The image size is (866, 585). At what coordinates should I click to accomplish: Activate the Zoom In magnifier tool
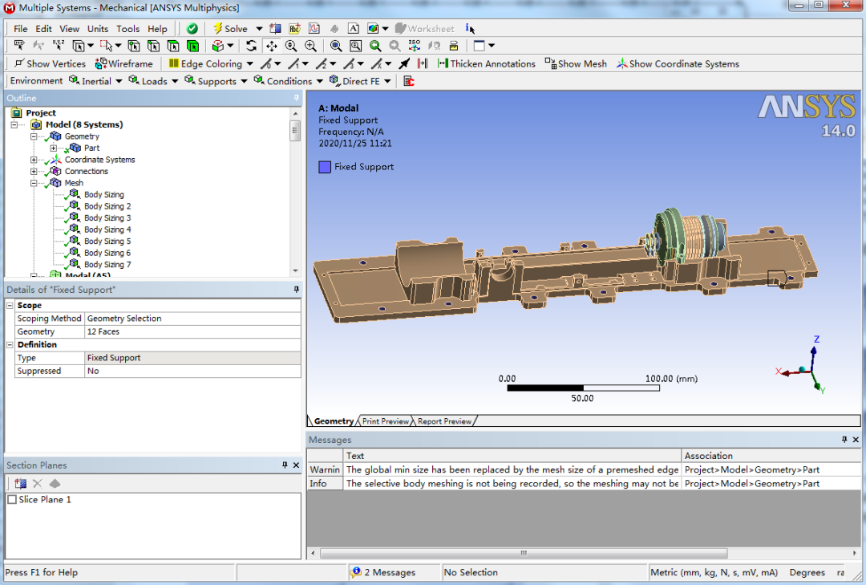click(x=310, y=46)
